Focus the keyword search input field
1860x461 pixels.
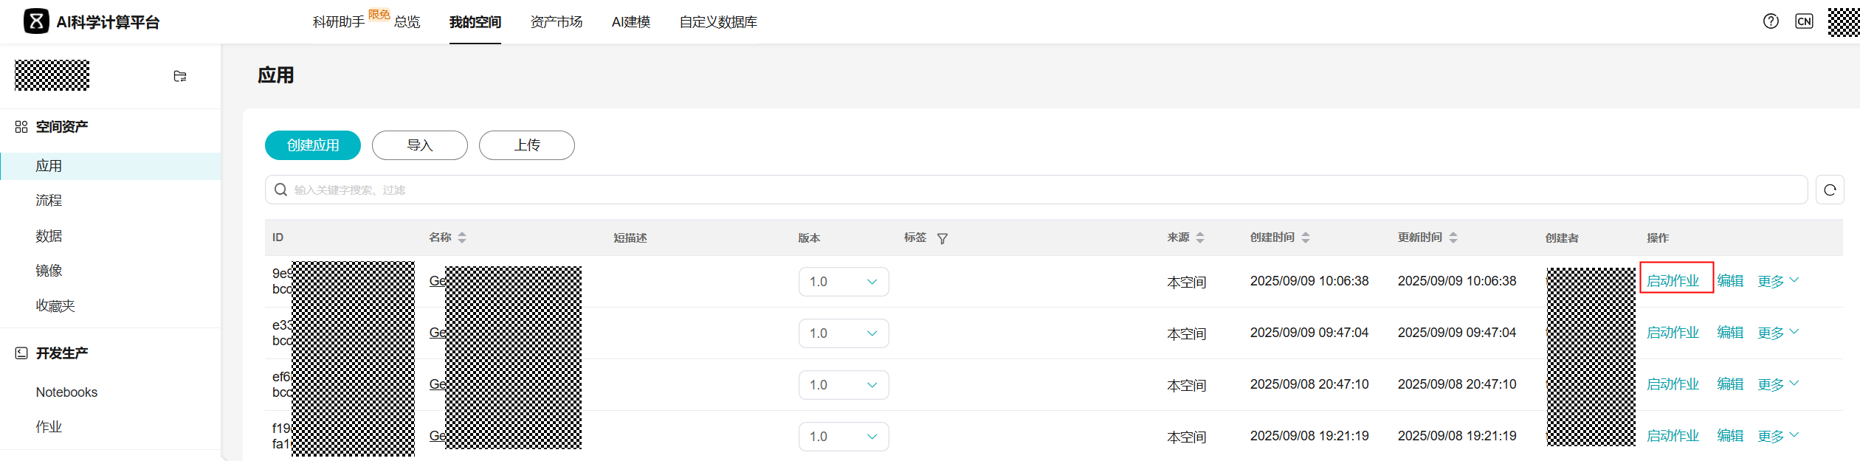(x=1033, y=190)
